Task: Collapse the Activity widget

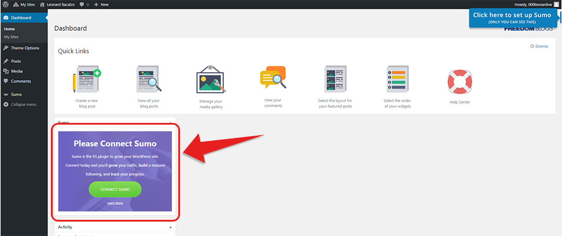Action: [171, 227]
